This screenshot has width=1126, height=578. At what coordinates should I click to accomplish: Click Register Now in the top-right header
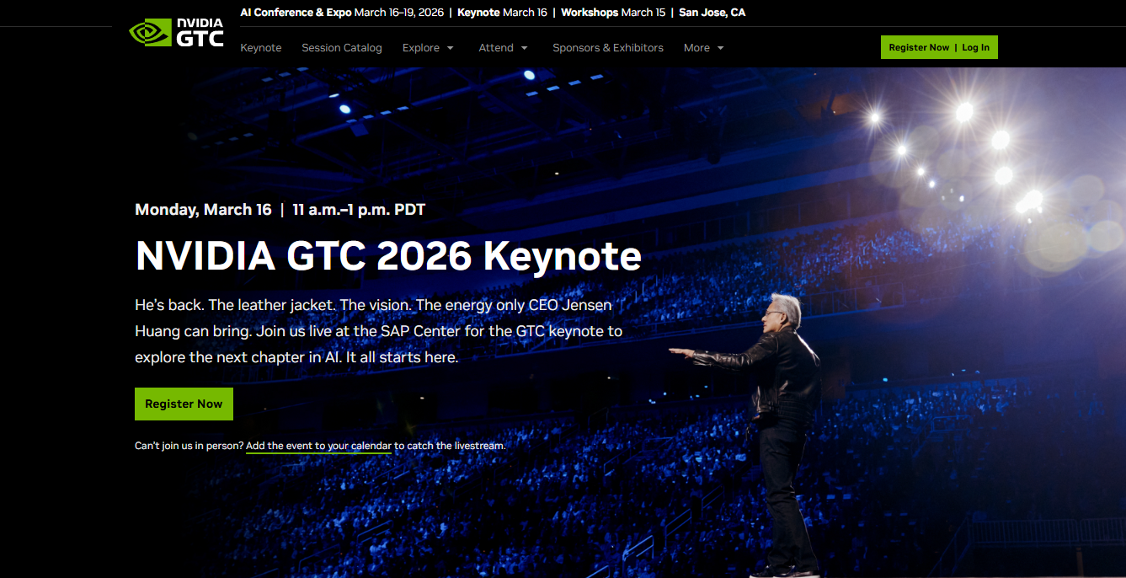(918, 48)
